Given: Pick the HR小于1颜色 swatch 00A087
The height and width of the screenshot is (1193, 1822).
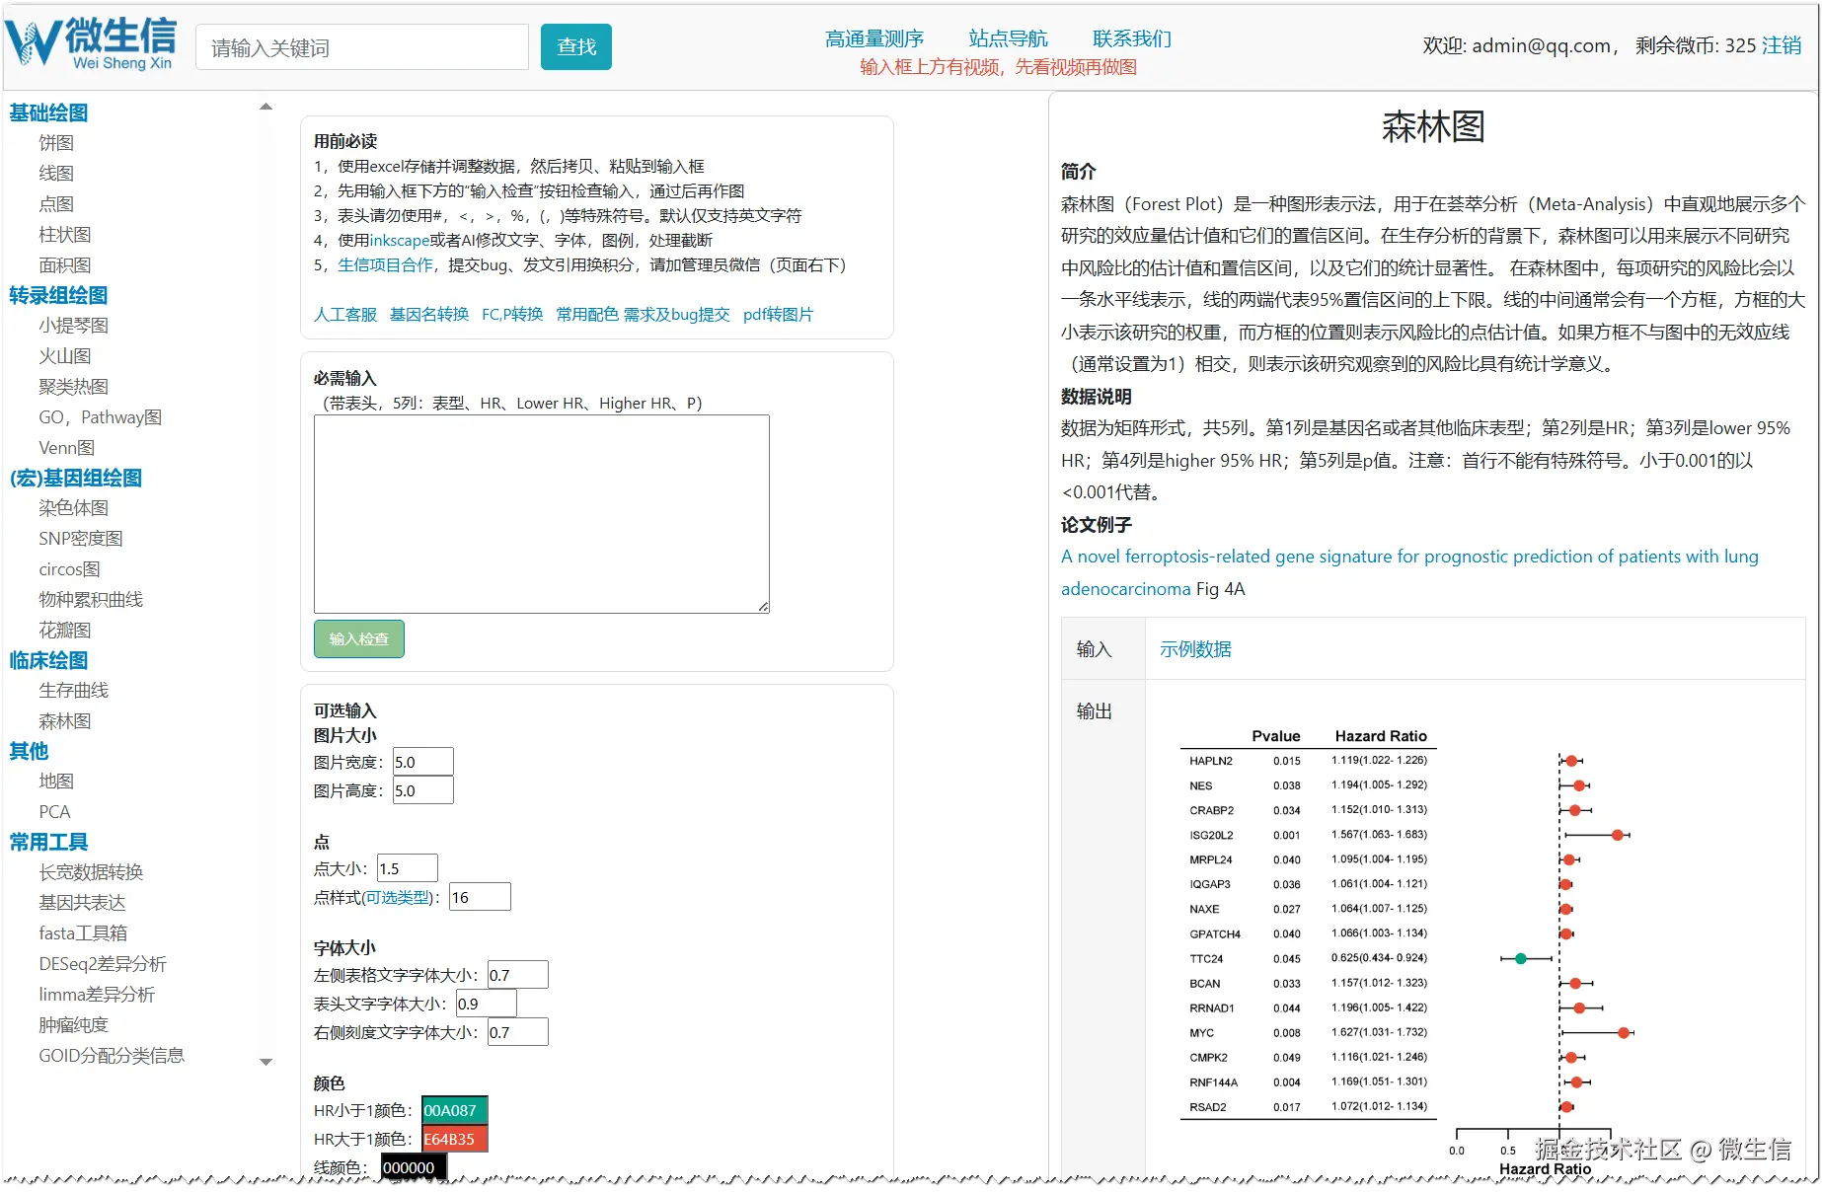Looking at the screenshot, I should [454, 1110].
